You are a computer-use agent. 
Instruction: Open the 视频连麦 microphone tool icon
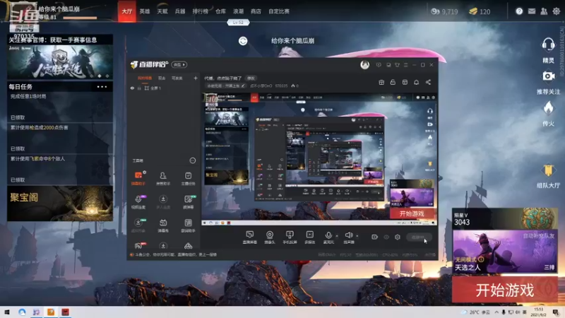click(x=138, y=202)
